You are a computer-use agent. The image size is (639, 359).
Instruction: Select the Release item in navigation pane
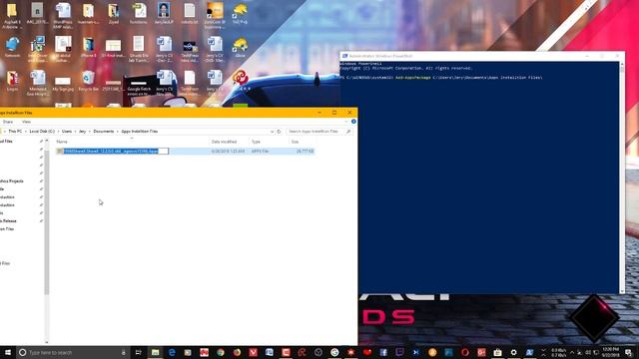[9, 221]
